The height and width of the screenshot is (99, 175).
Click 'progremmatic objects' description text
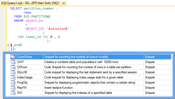[x=90, y=82]
